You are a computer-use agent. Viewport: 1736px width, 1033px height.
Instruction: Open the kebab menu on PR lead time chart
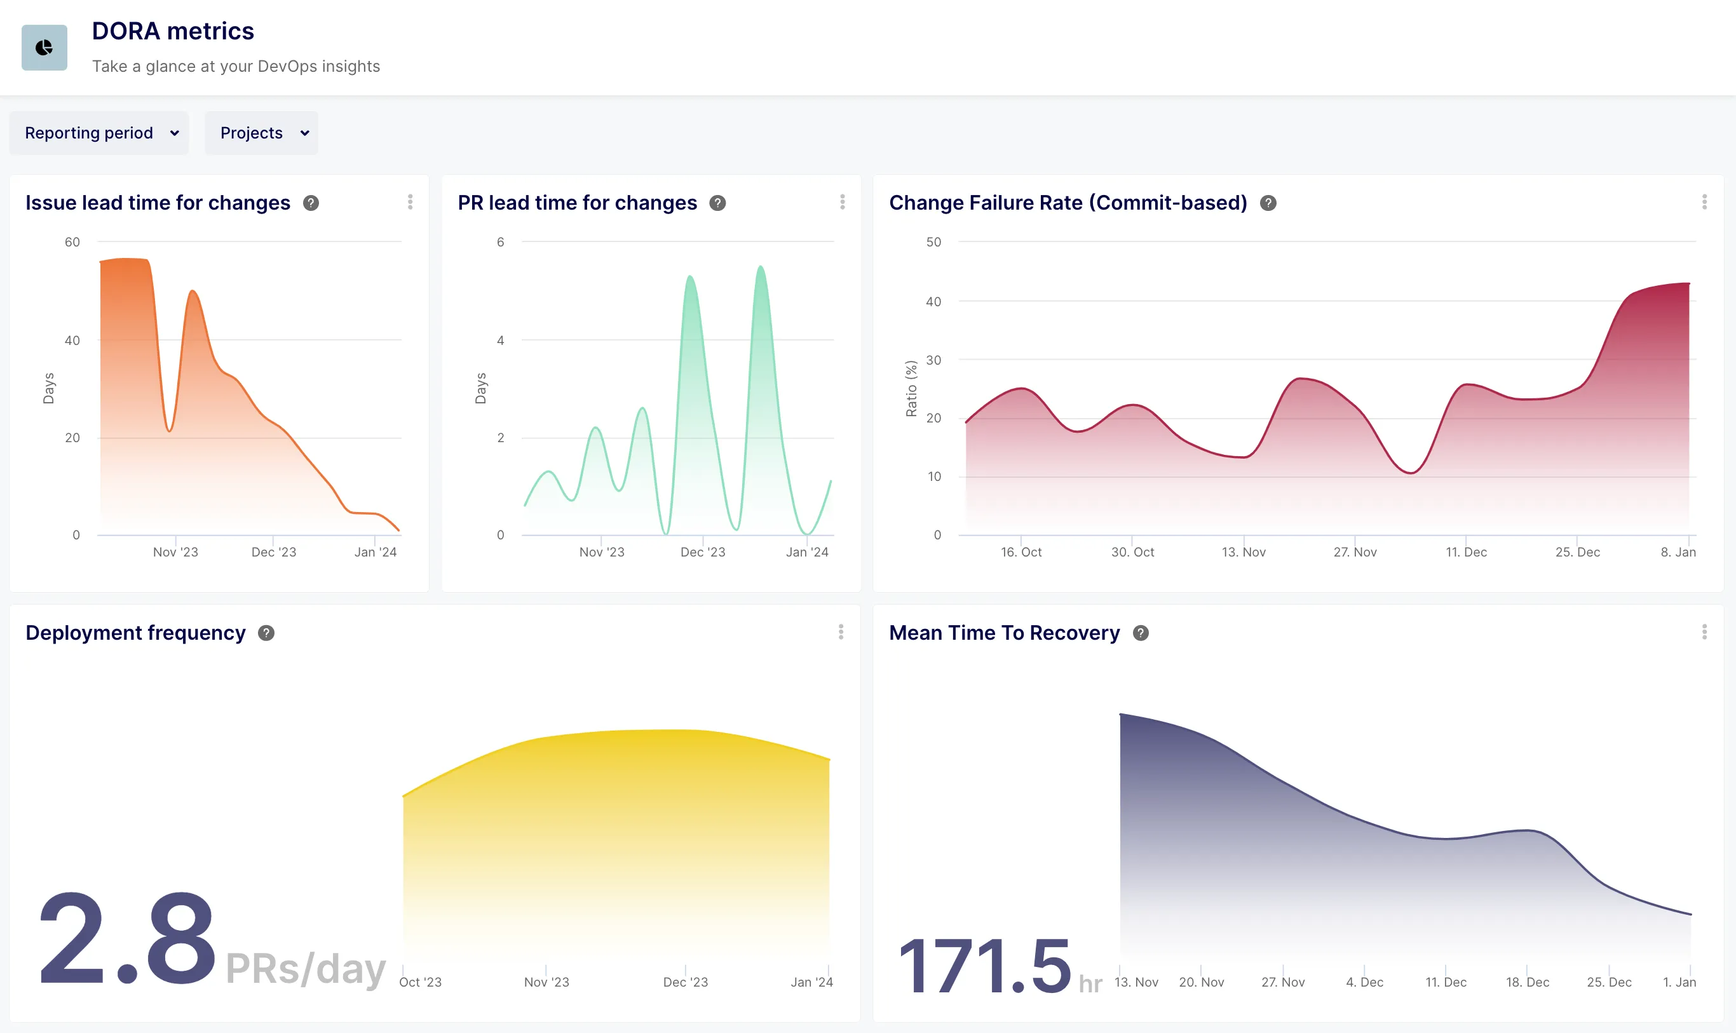pyautogui.click(x=843, y=202)
